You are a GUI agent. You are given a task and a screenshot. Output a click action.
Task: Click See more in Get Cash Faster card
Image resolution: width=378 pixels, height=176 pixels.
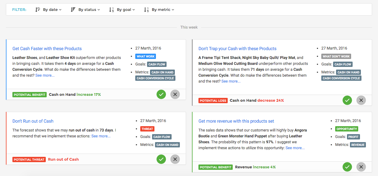click(45, 75)
